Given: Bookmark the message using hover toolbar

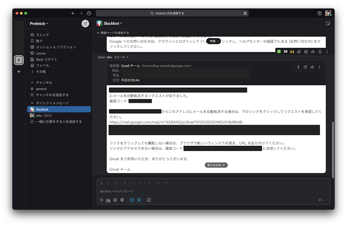Looking at the screenshot, I should (320, 52).
